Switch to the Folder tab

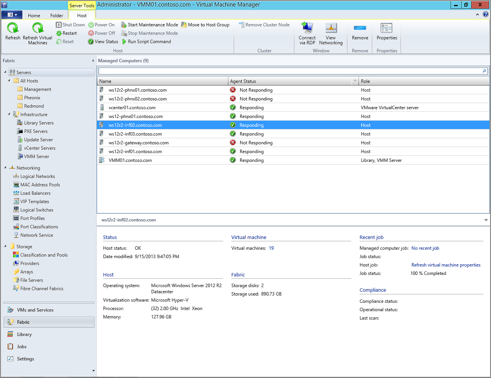click(x=57, y=16)
